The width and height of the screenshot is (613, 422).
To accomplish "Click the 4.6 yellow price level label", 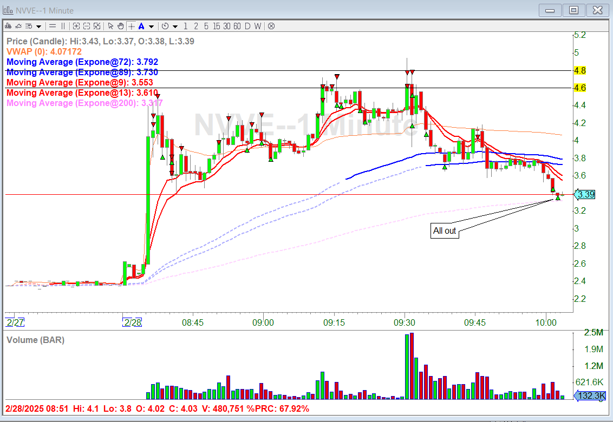I will coord(580,88).
